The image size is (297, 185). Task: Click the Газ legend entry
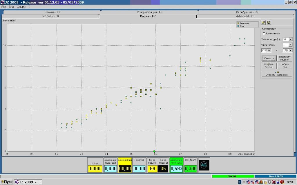pos(241,26)
